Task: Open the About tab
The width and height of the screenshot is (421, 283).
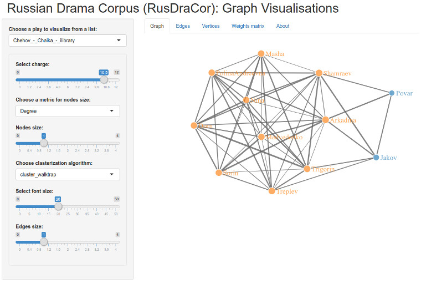Action: 283,26
